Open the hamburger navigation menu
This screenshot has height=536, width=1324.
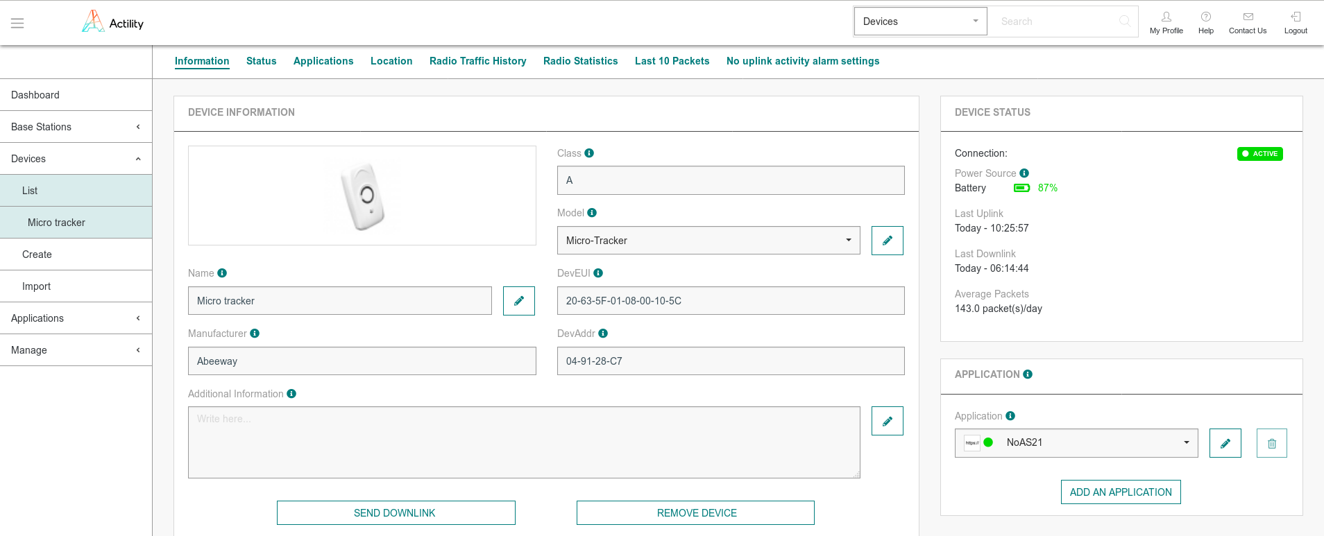pos(17,24)
